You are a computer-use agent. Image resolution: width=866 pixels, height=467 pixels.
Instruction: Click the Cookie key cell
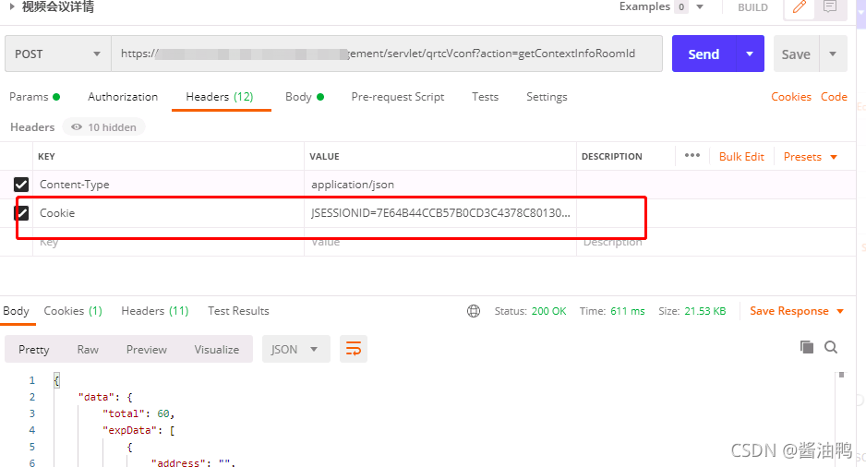pyautogui.click(x=168, y=213)
